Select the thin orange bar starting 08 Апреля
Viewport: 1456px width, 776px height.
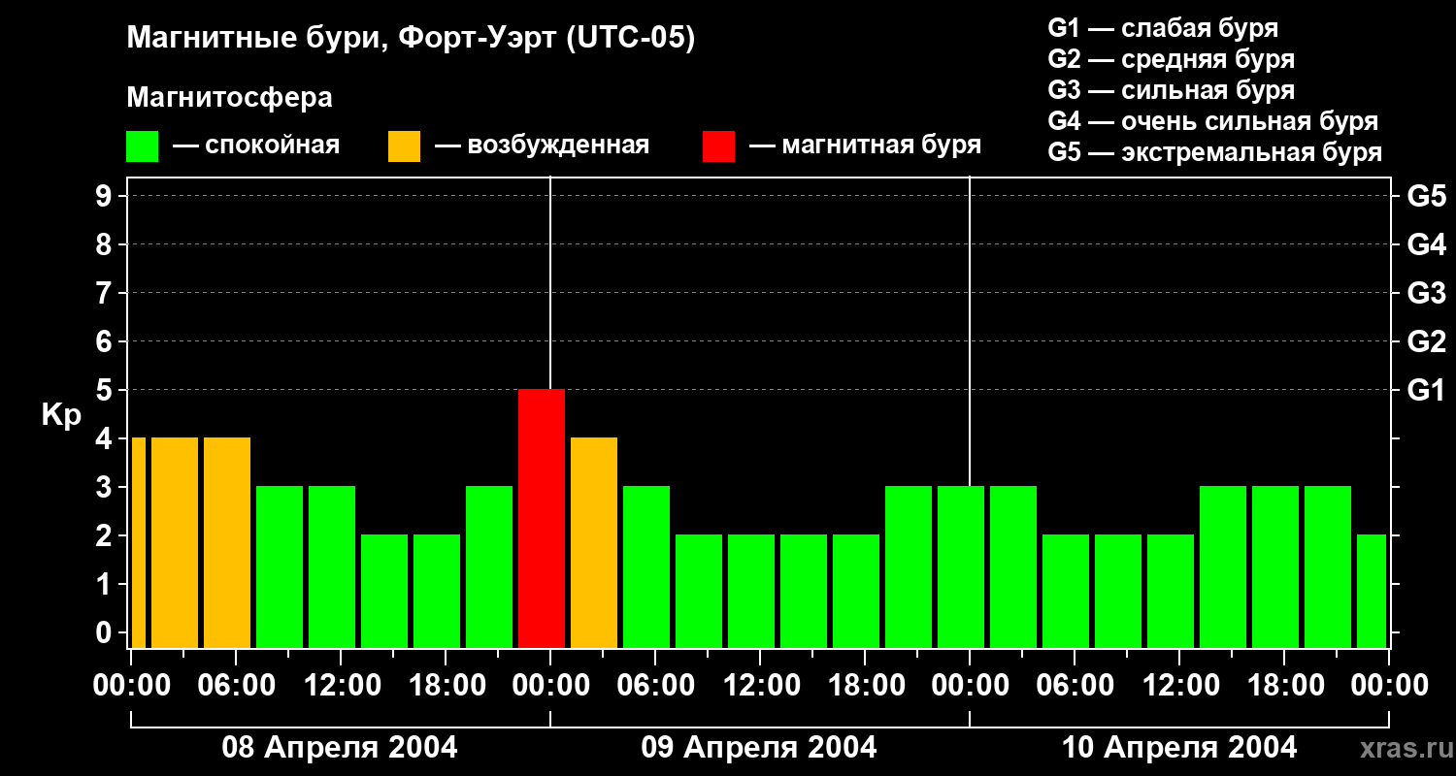(138, 542)
